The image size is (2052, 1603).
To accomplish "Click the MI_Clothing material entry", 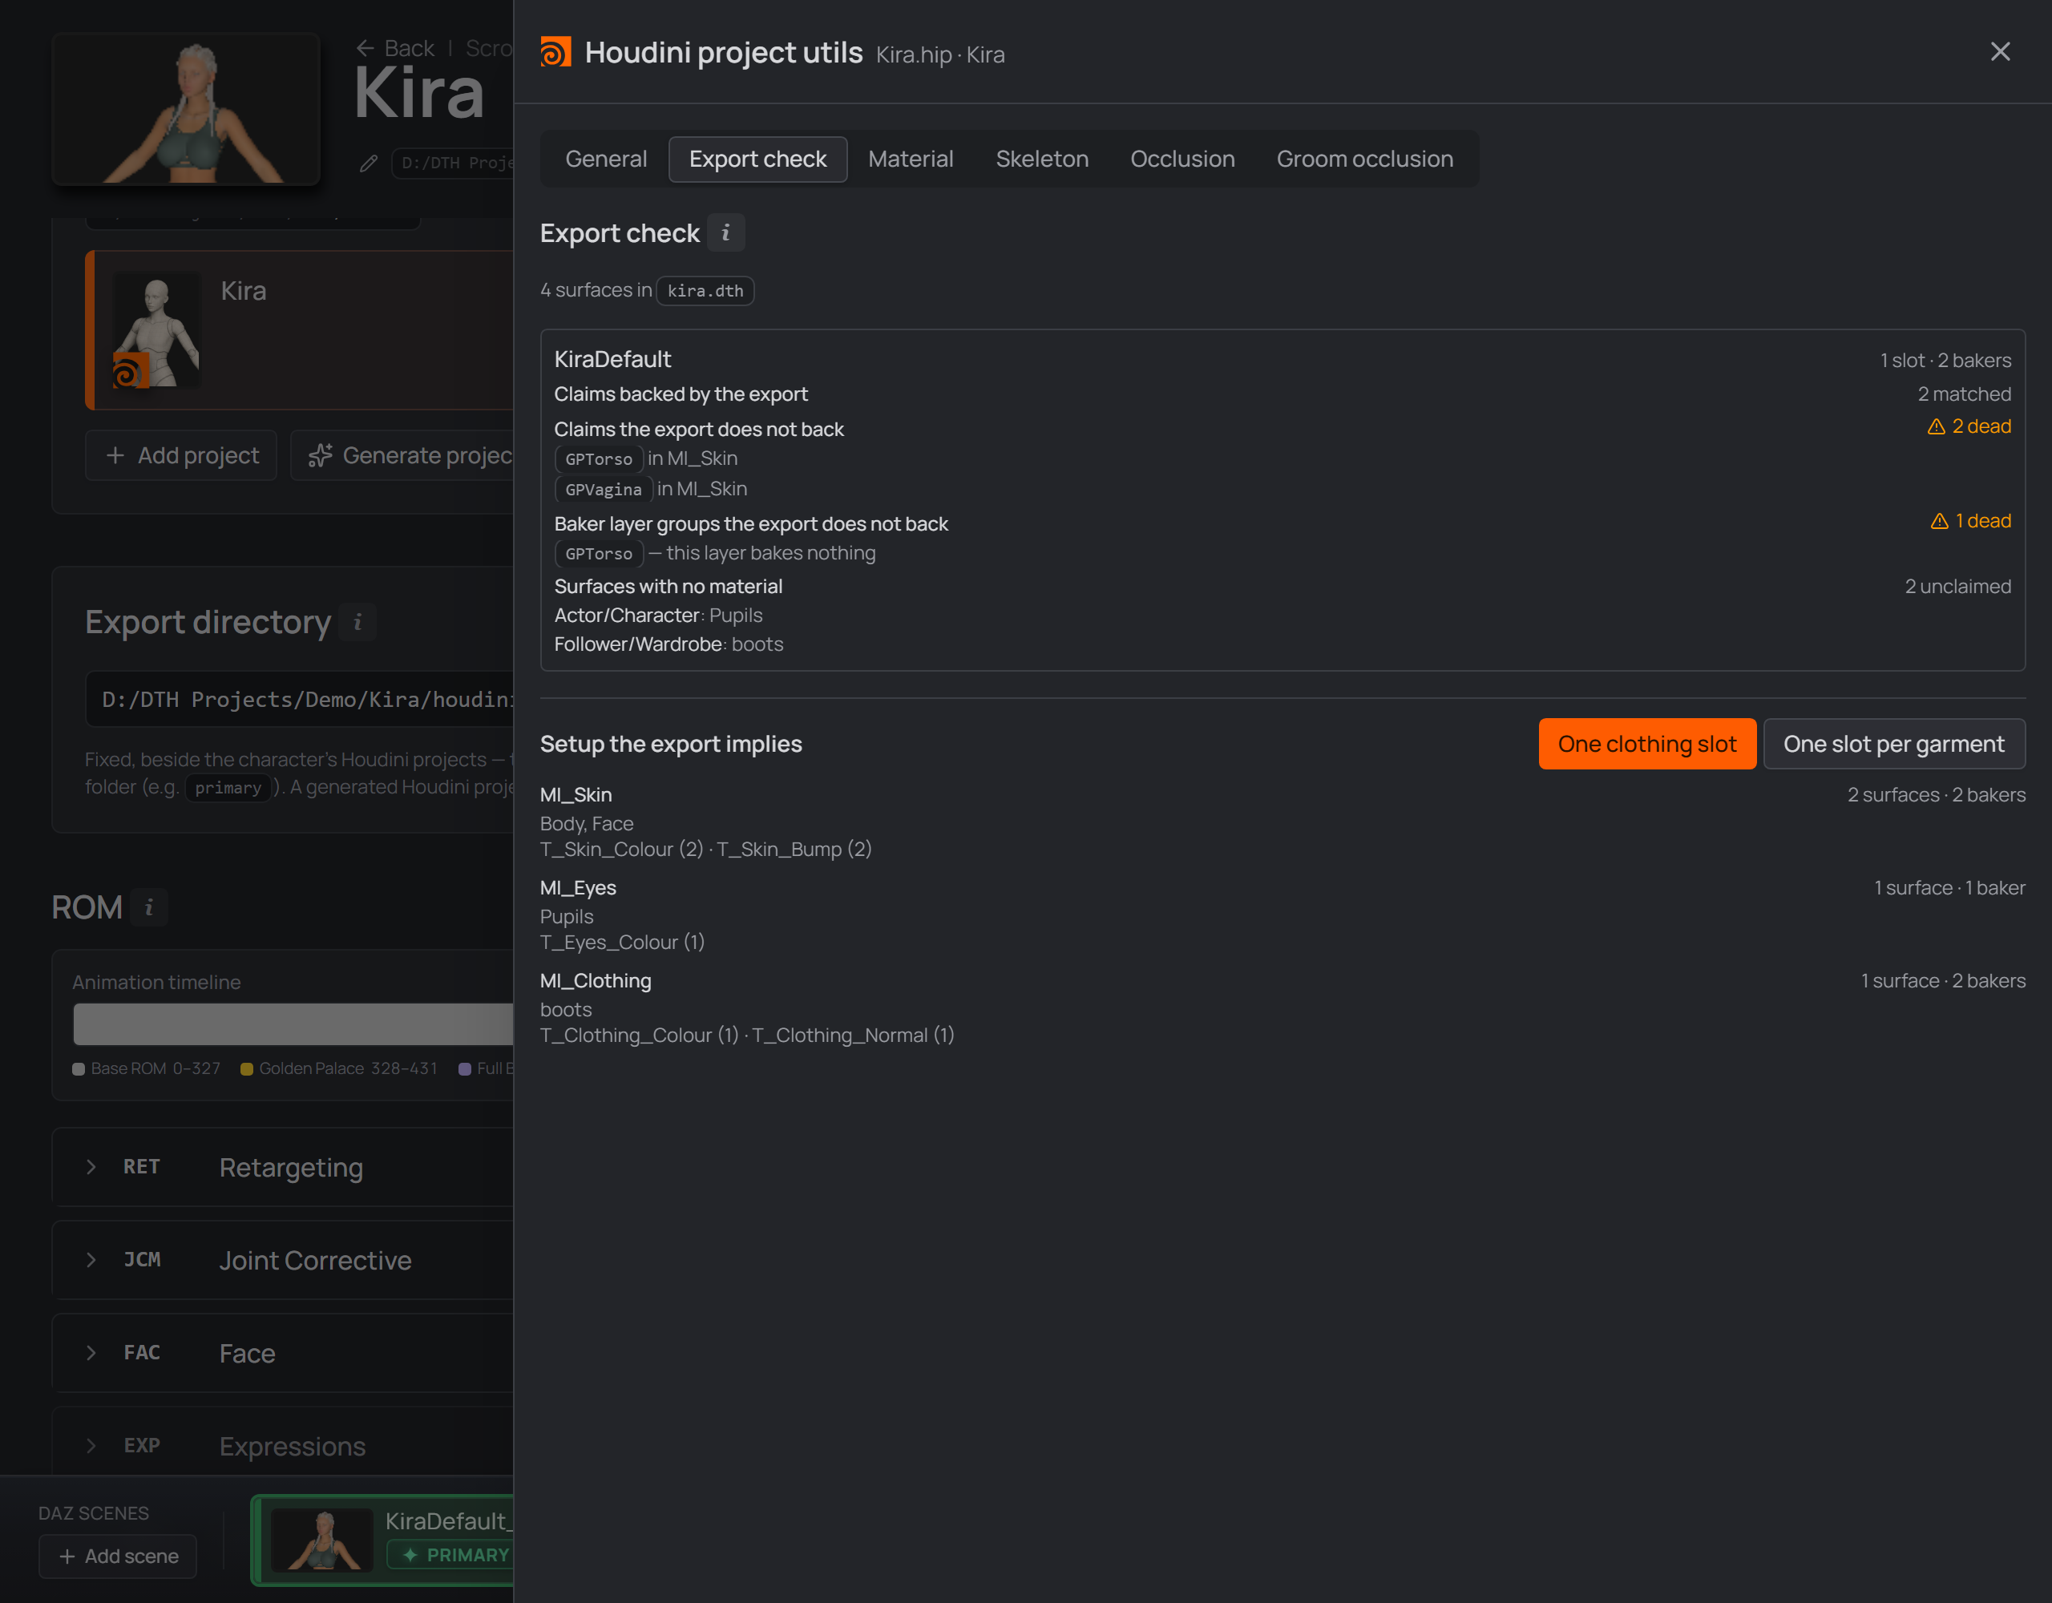I will tap(595, 981).
